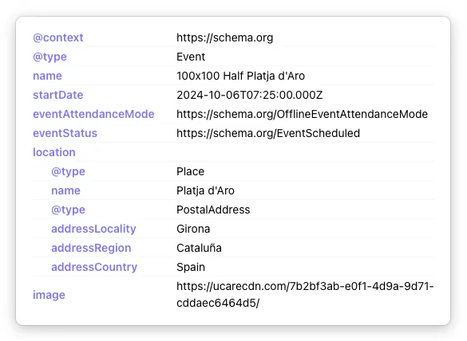The image size is (467, 341).
Task: Click the name key under location
Action: pos(65,190)
